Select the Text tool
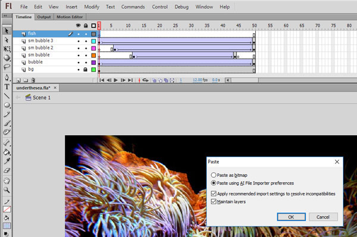Image resolution: width=357 pixels, height=237 pixels. click(7, 87)
